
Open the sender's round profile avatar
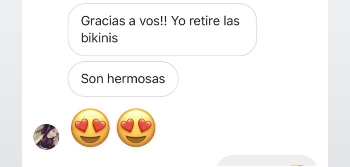[x=46, y=137]
